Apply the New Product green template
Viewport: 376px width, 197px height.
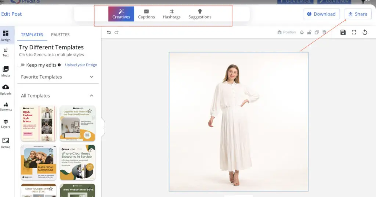77,190
